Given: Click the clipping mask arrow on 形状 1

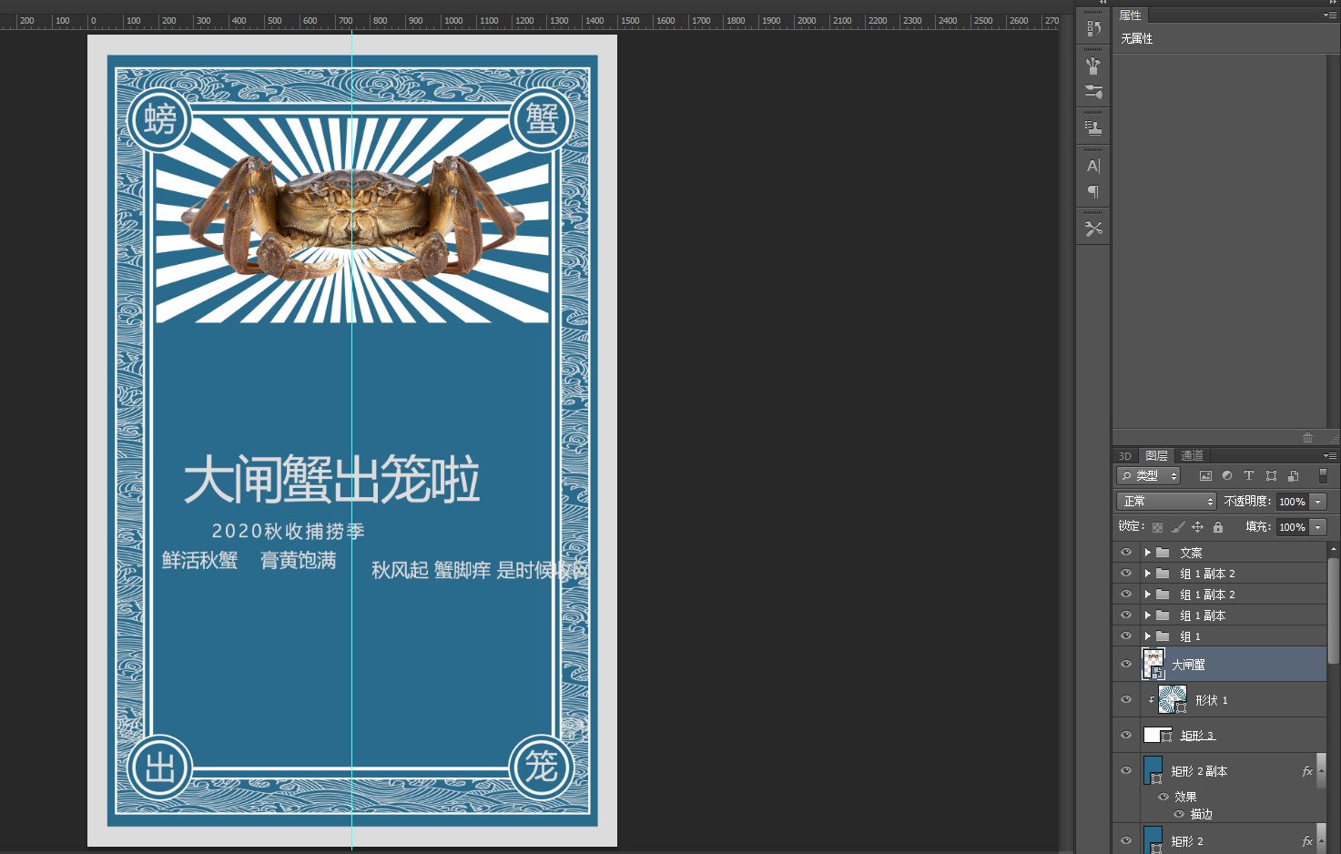Looking at the screenshot, I should pyautogui.click(x=1151, y=700).
